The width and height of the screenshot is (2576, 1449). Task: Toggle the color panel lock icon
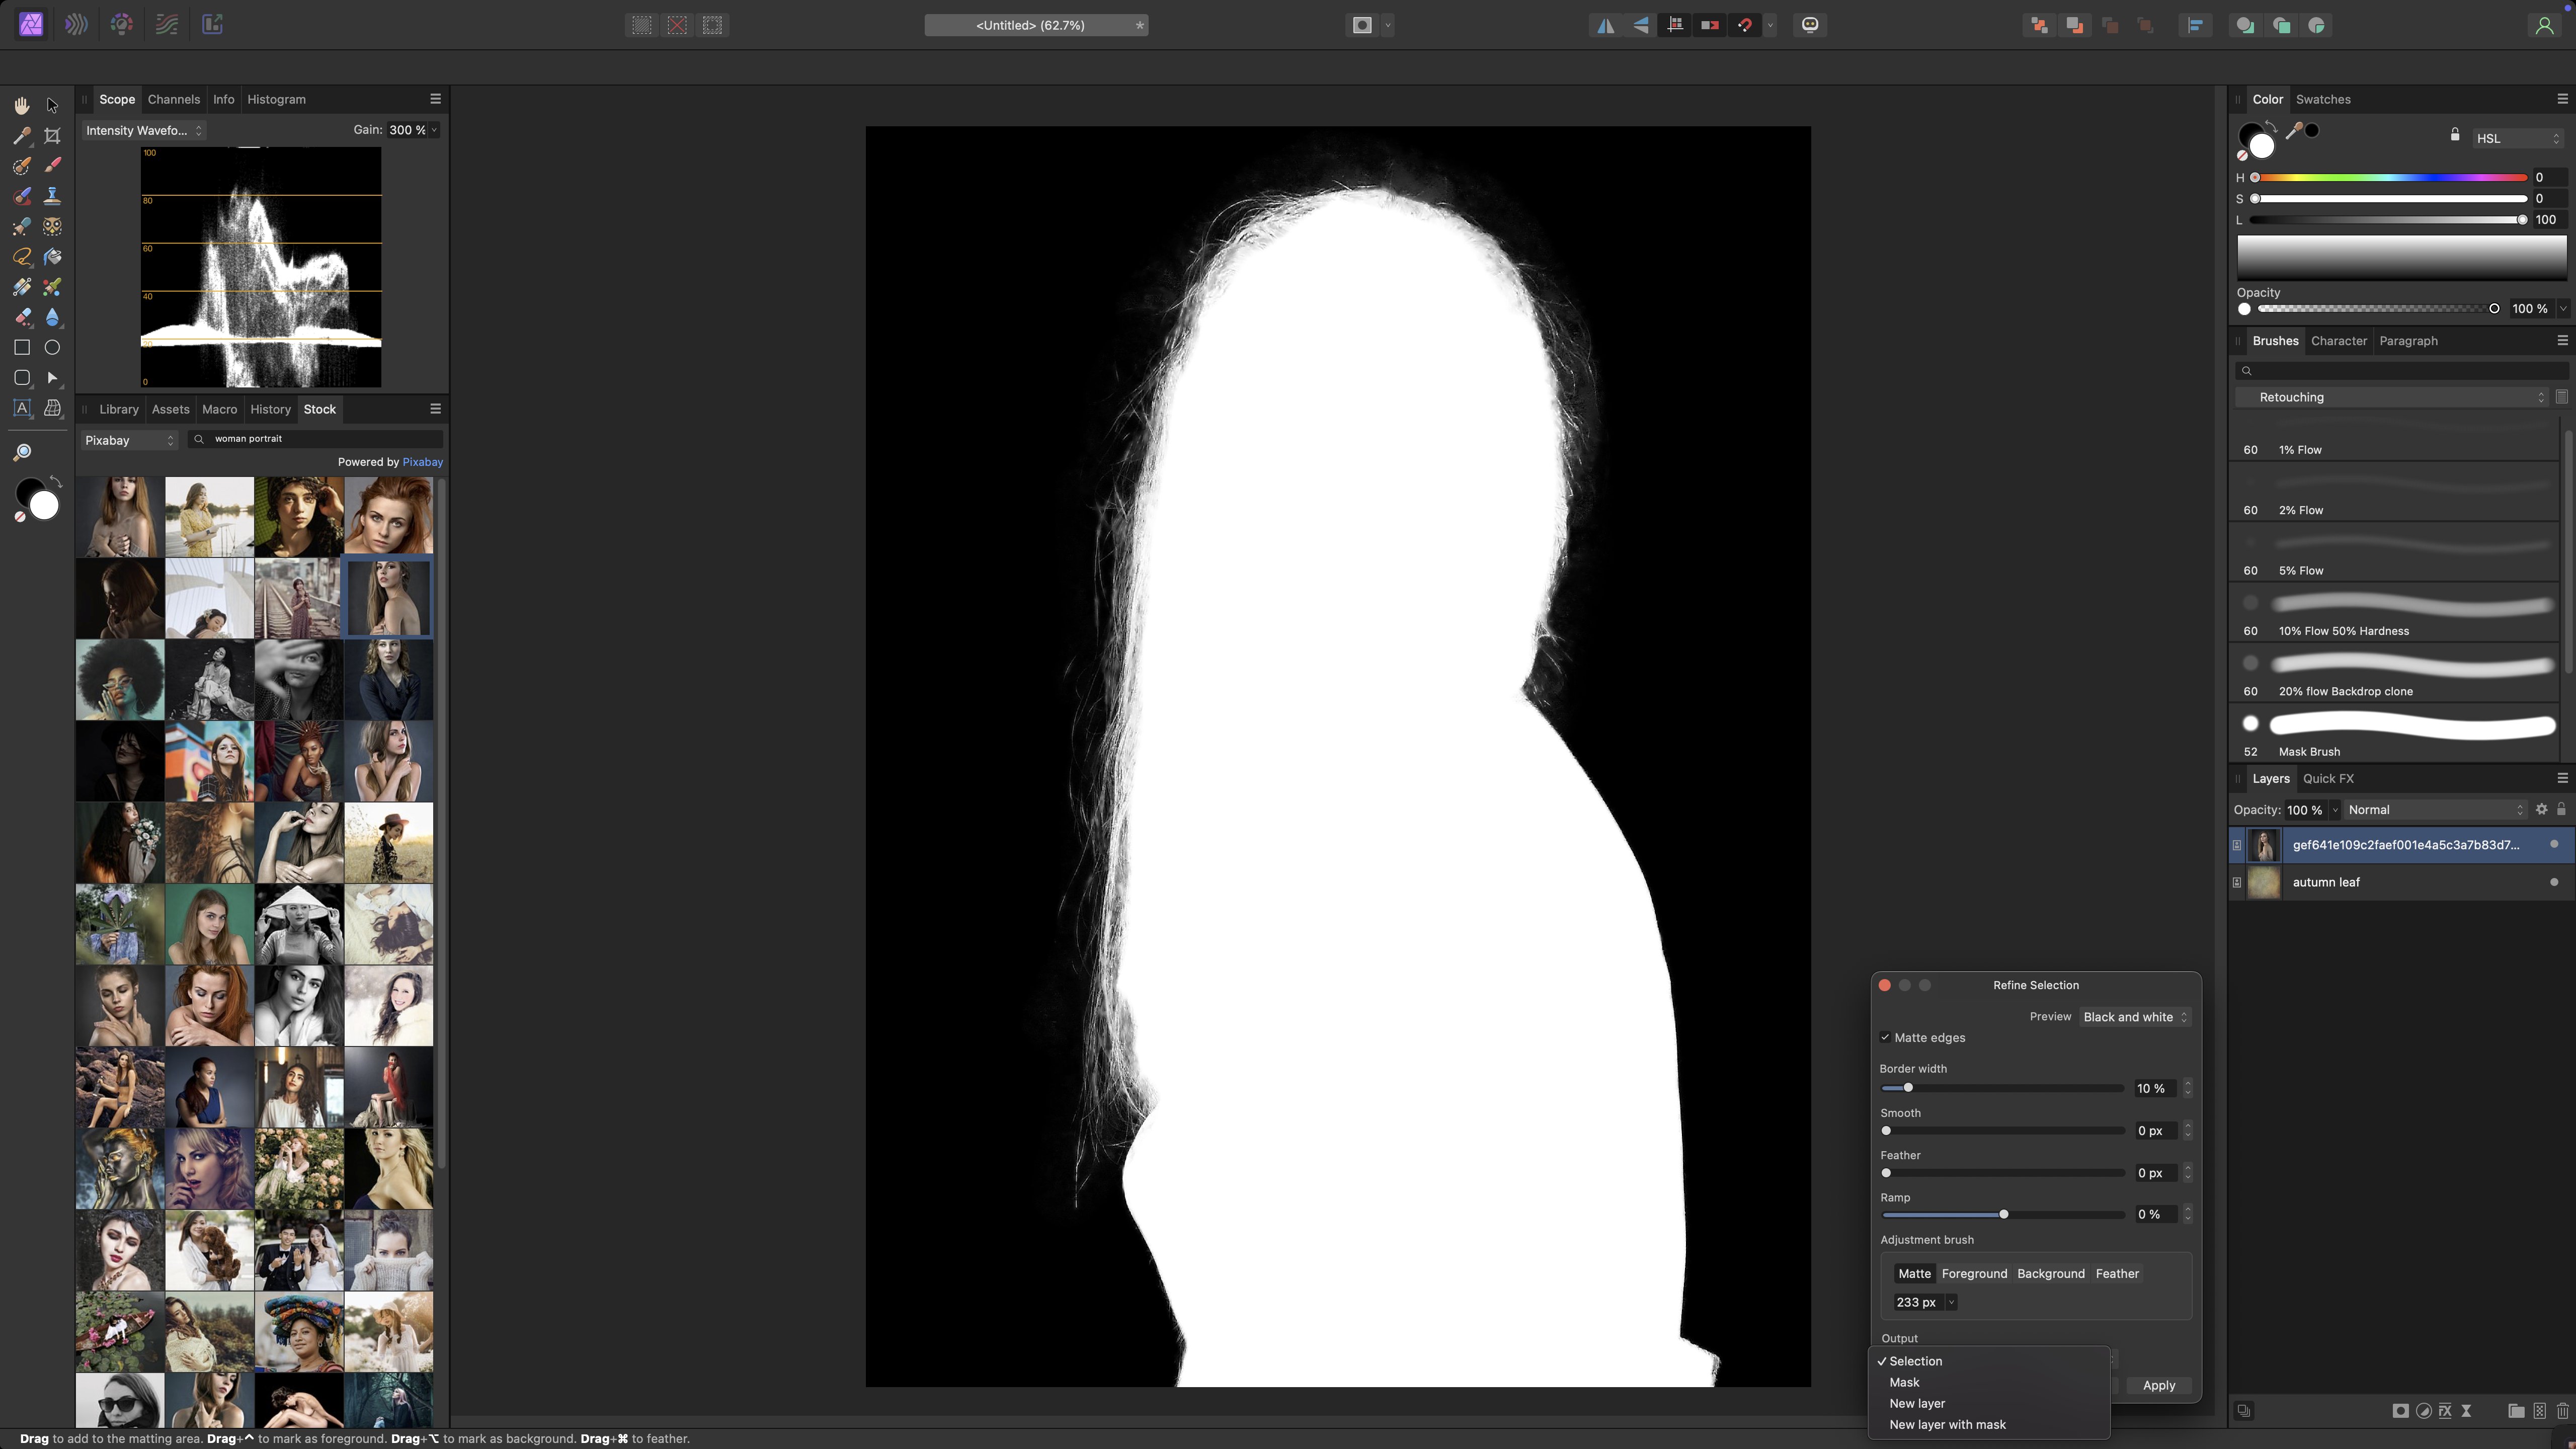pyautogui.click(x=2455, y=134)
